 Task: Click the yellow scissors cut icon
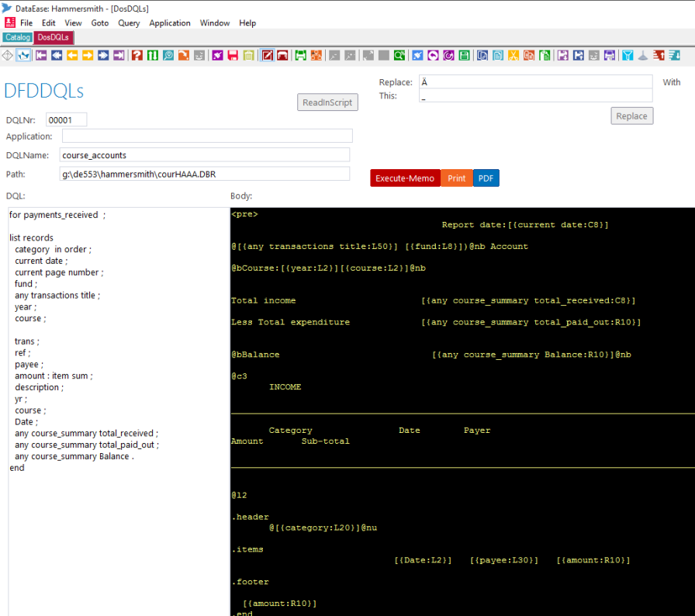pyautogui.click(x=513, y=55)
